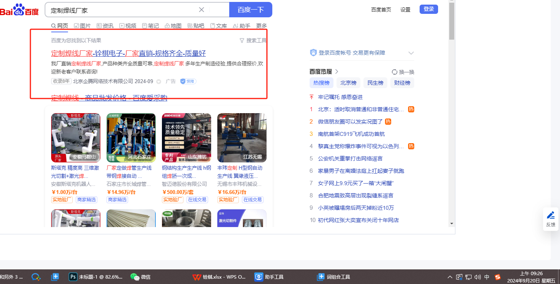Viewport: 560px width, 284px height.
Task: Switch to the 北京榜 tab
Action: click(x=348, y=83)
